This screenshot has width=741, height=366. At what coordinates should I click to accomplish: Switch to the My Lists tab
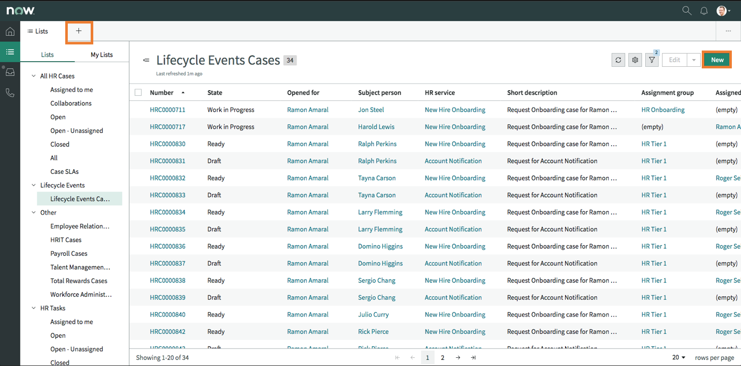click(102, 55)
